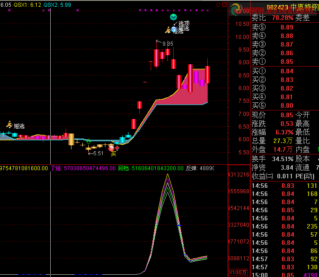The width and height of the screenshot is (319, 277).
Task: Click the green down arrow near 6.00 line
Action: pos(89,141)
